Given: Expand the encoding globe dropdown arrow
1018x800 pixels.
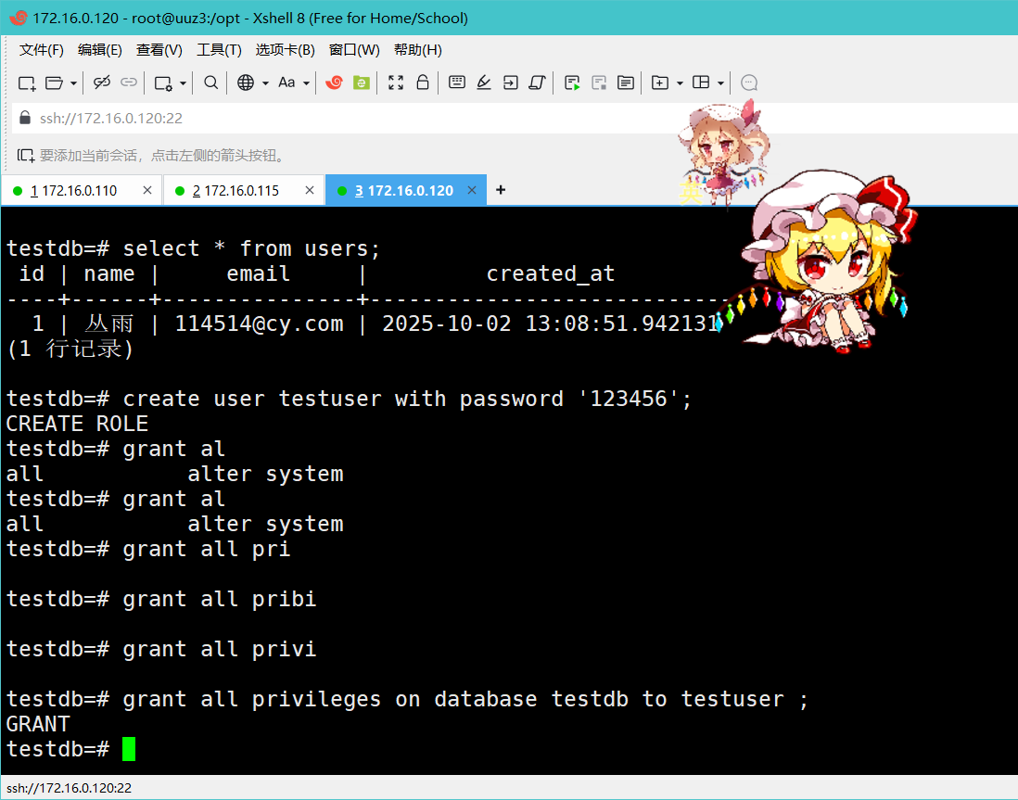Looking at the screenshot, I should [x=265, y=83].
